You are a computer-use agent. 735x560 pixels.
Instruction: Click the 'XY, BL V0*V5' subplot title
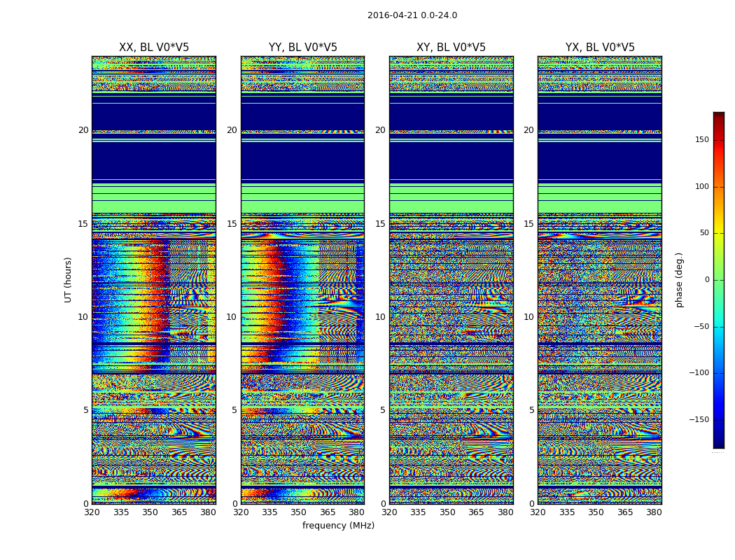pos(451,48)
